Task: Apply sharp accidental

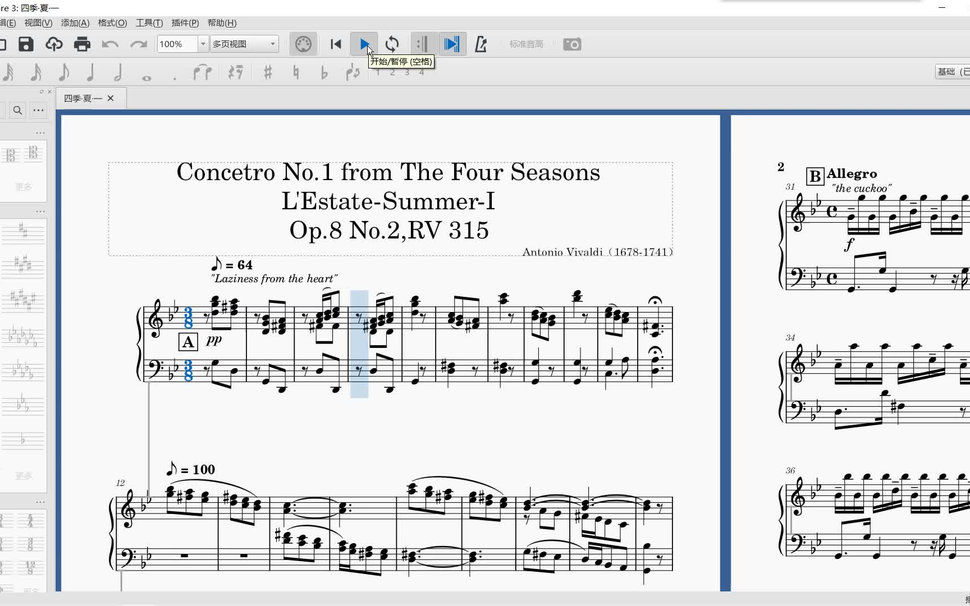Action: [x=268, y=72]
